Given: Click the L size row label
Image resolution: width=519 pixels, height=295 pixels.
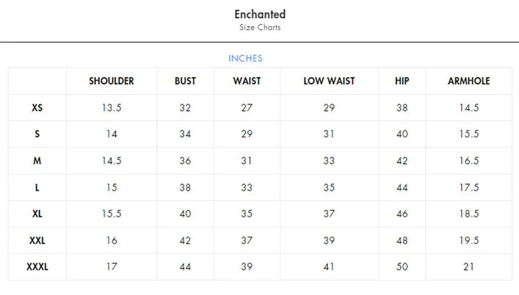Looking at the screenshot, I should [37, 188].
